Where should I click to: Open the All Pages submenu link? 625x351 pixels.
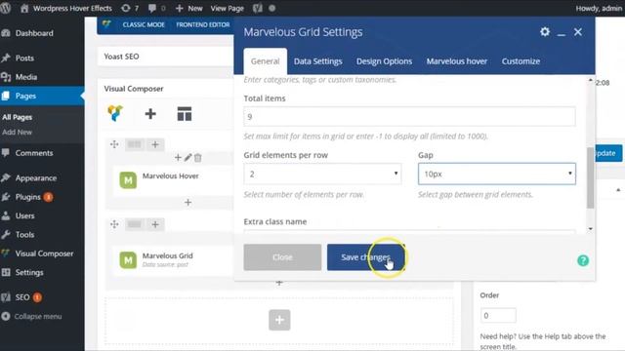[18, 117]
